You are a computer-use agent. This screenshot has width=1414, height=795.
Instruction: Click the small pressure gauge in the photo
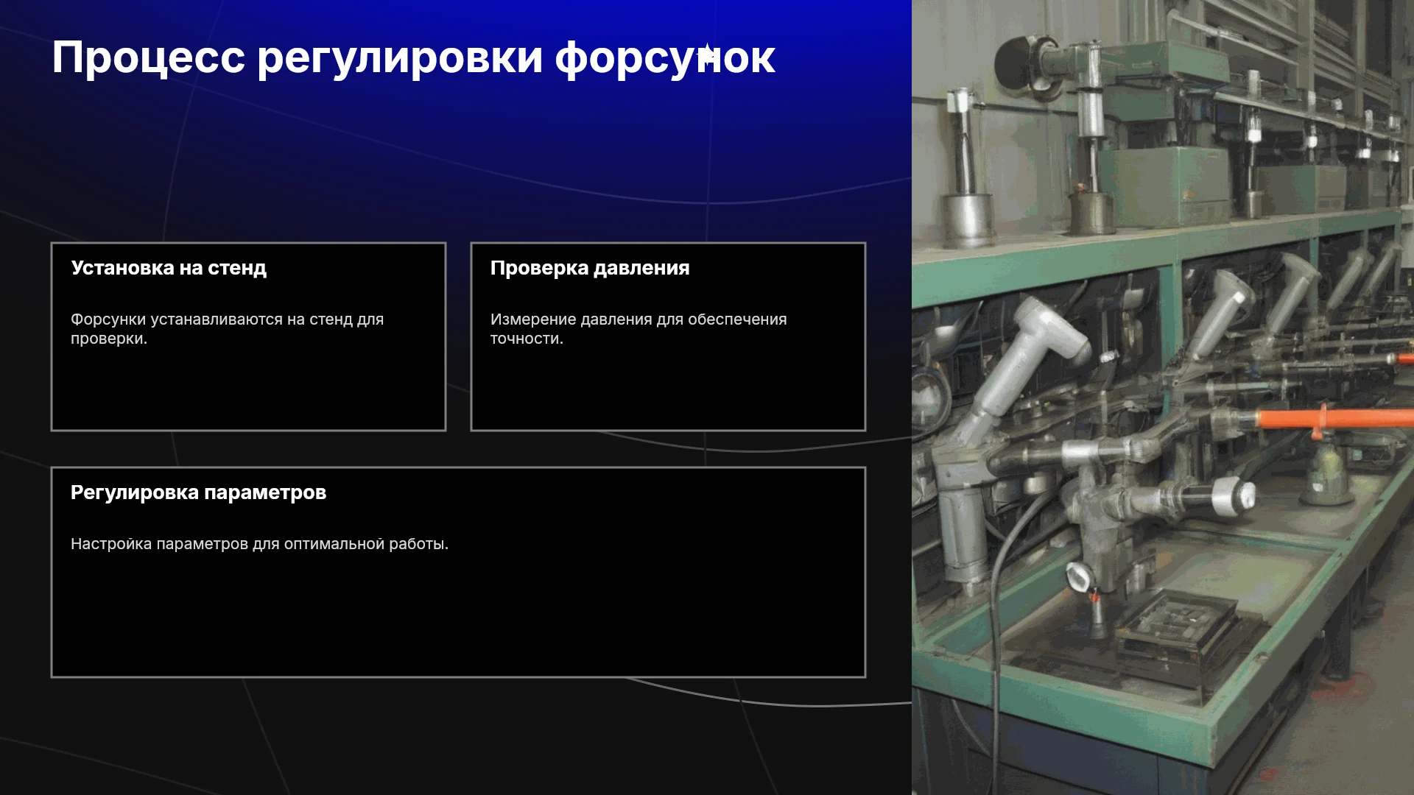(1080, 576)
